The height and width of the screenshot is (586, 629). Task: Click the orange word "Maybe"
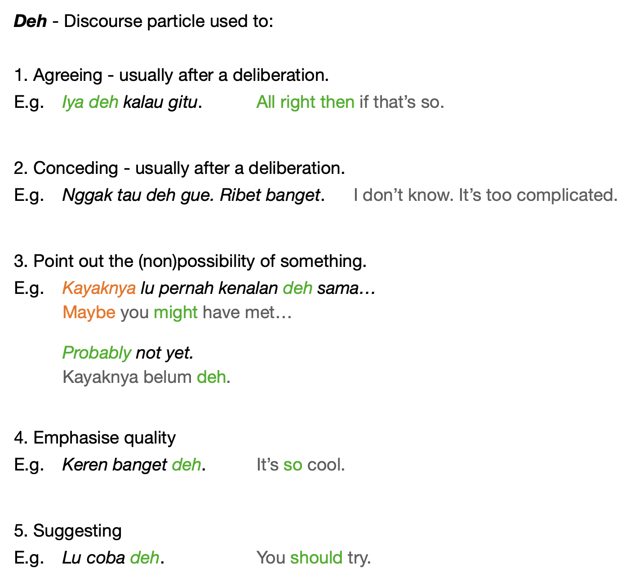[89, 312]
